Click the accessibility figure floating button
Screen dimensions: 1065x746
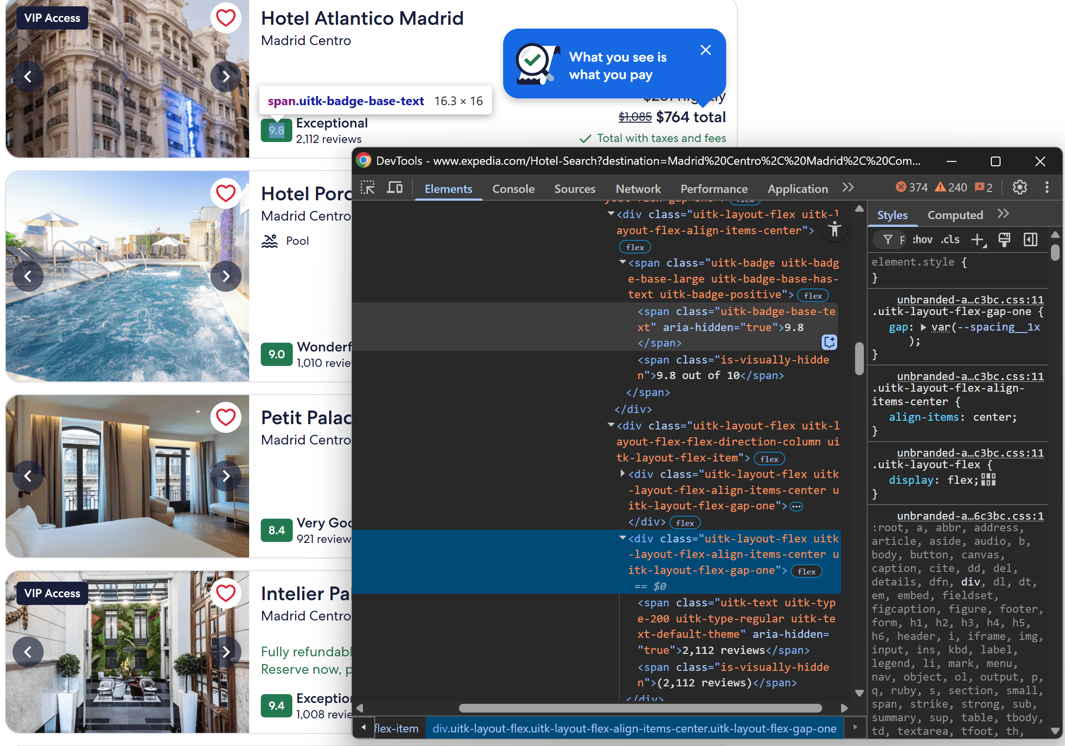point(834,229)
